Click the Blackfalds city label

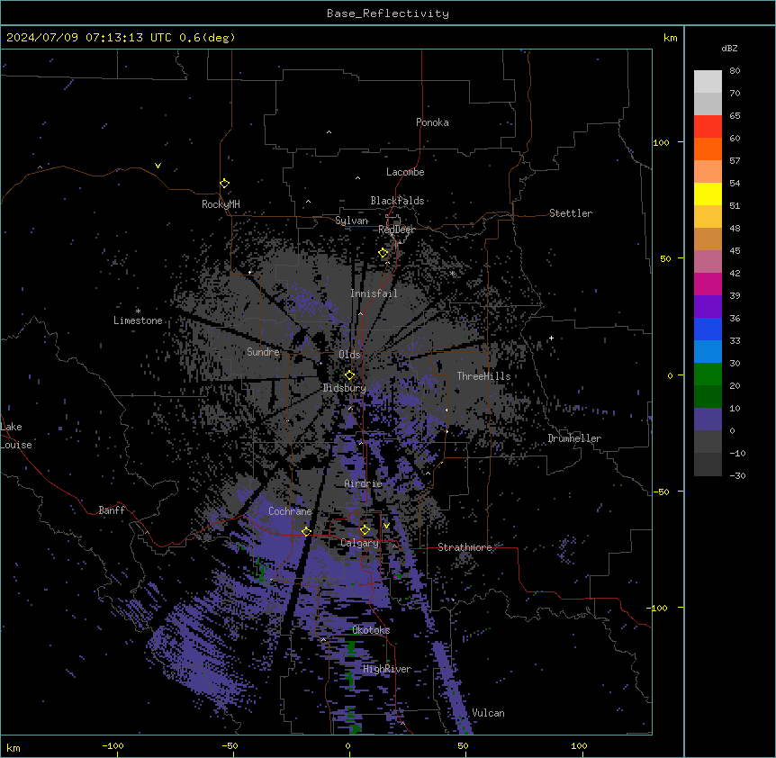pyautogui.click(x=397, y=201)
